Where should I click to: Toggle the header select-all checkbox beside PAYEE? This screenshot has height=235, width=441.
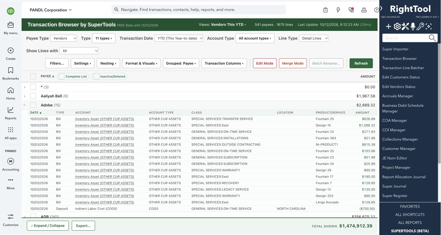pos(33,76)
